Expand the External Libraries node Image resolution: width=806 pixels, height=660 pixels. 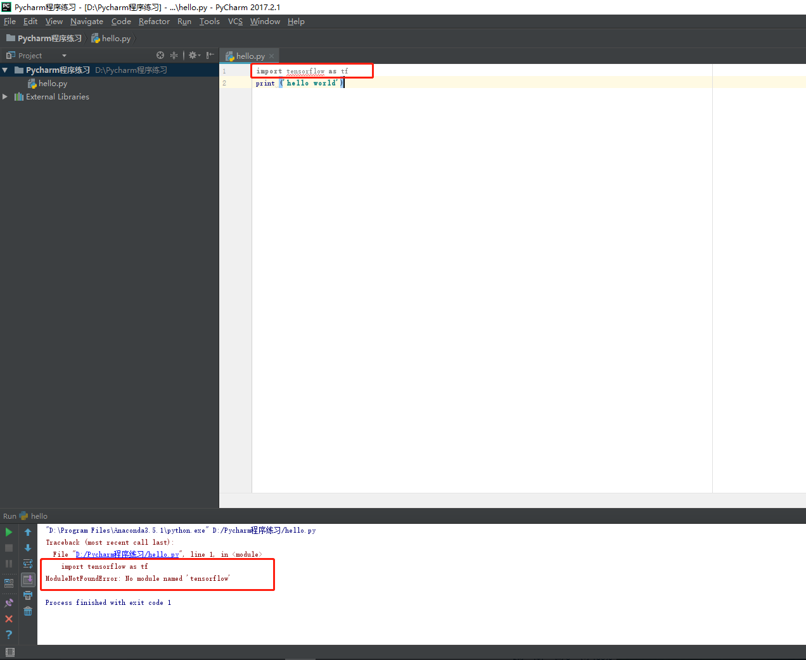(5, 96)
